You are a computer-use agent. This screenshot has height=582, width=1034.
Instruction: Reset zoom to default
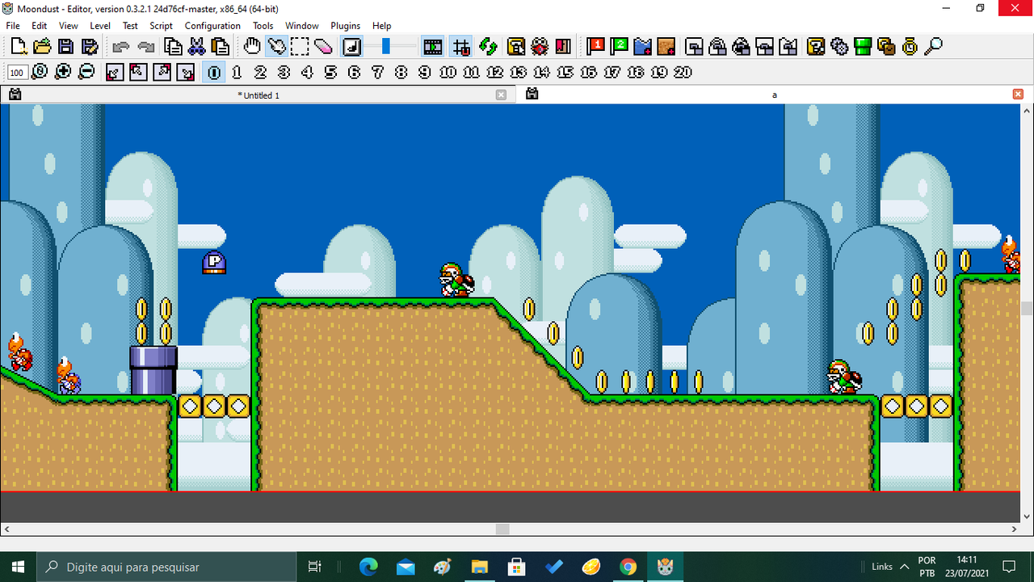(x=40, y=72)
